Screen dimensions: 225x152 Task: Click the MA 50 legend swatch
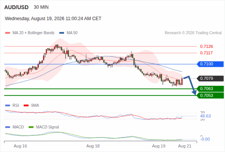(x=62, y=33)
